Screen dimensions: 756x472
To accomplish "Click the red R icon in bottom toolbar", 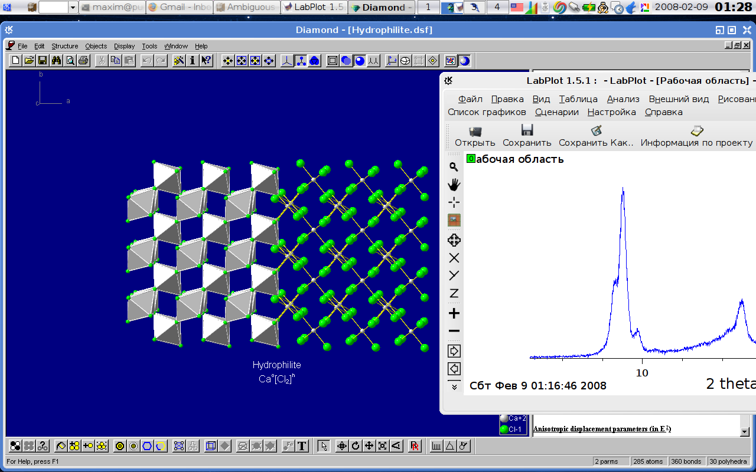I will click(415, 446).
